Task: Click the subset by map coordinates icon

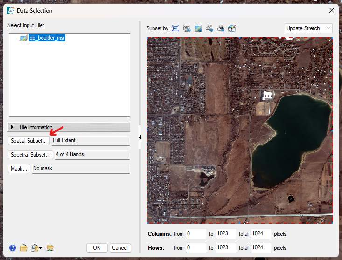Action: [x=232, y=28]
